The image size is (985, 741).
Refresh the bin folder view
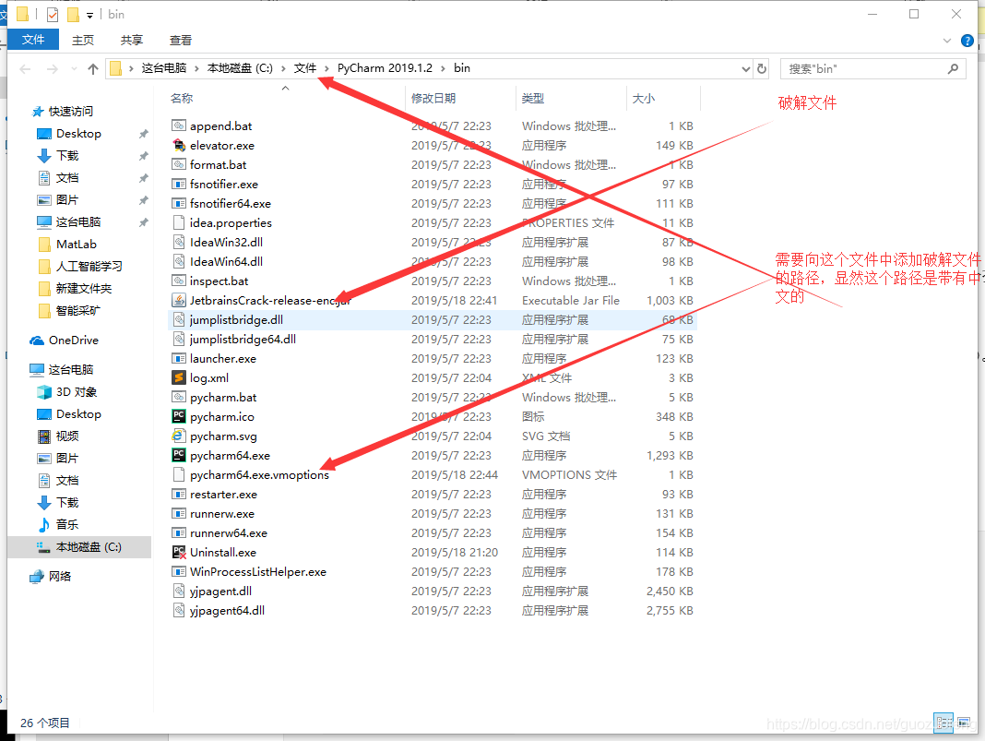point(762,68)
